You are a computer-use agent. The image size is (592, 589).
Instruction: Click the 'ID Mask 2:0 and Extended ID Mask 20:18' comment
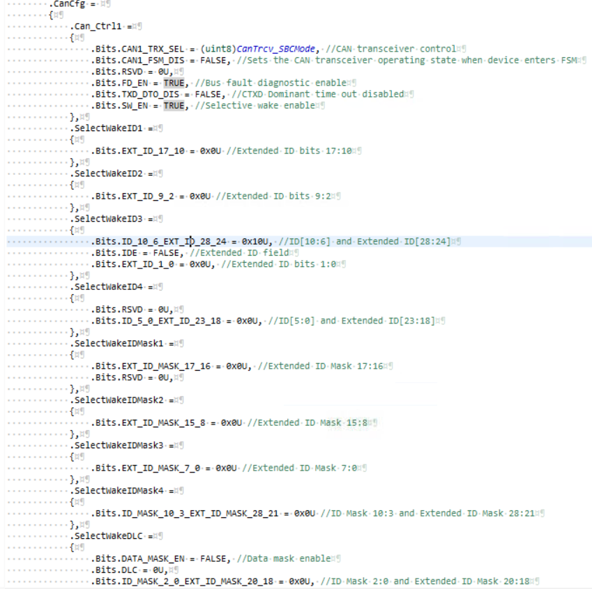(425, 581)
